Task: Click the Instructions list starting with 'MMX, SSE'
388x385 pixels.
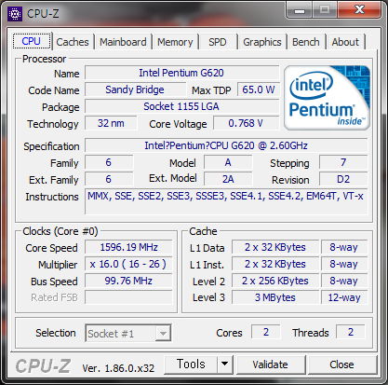Action: [226, 201]
